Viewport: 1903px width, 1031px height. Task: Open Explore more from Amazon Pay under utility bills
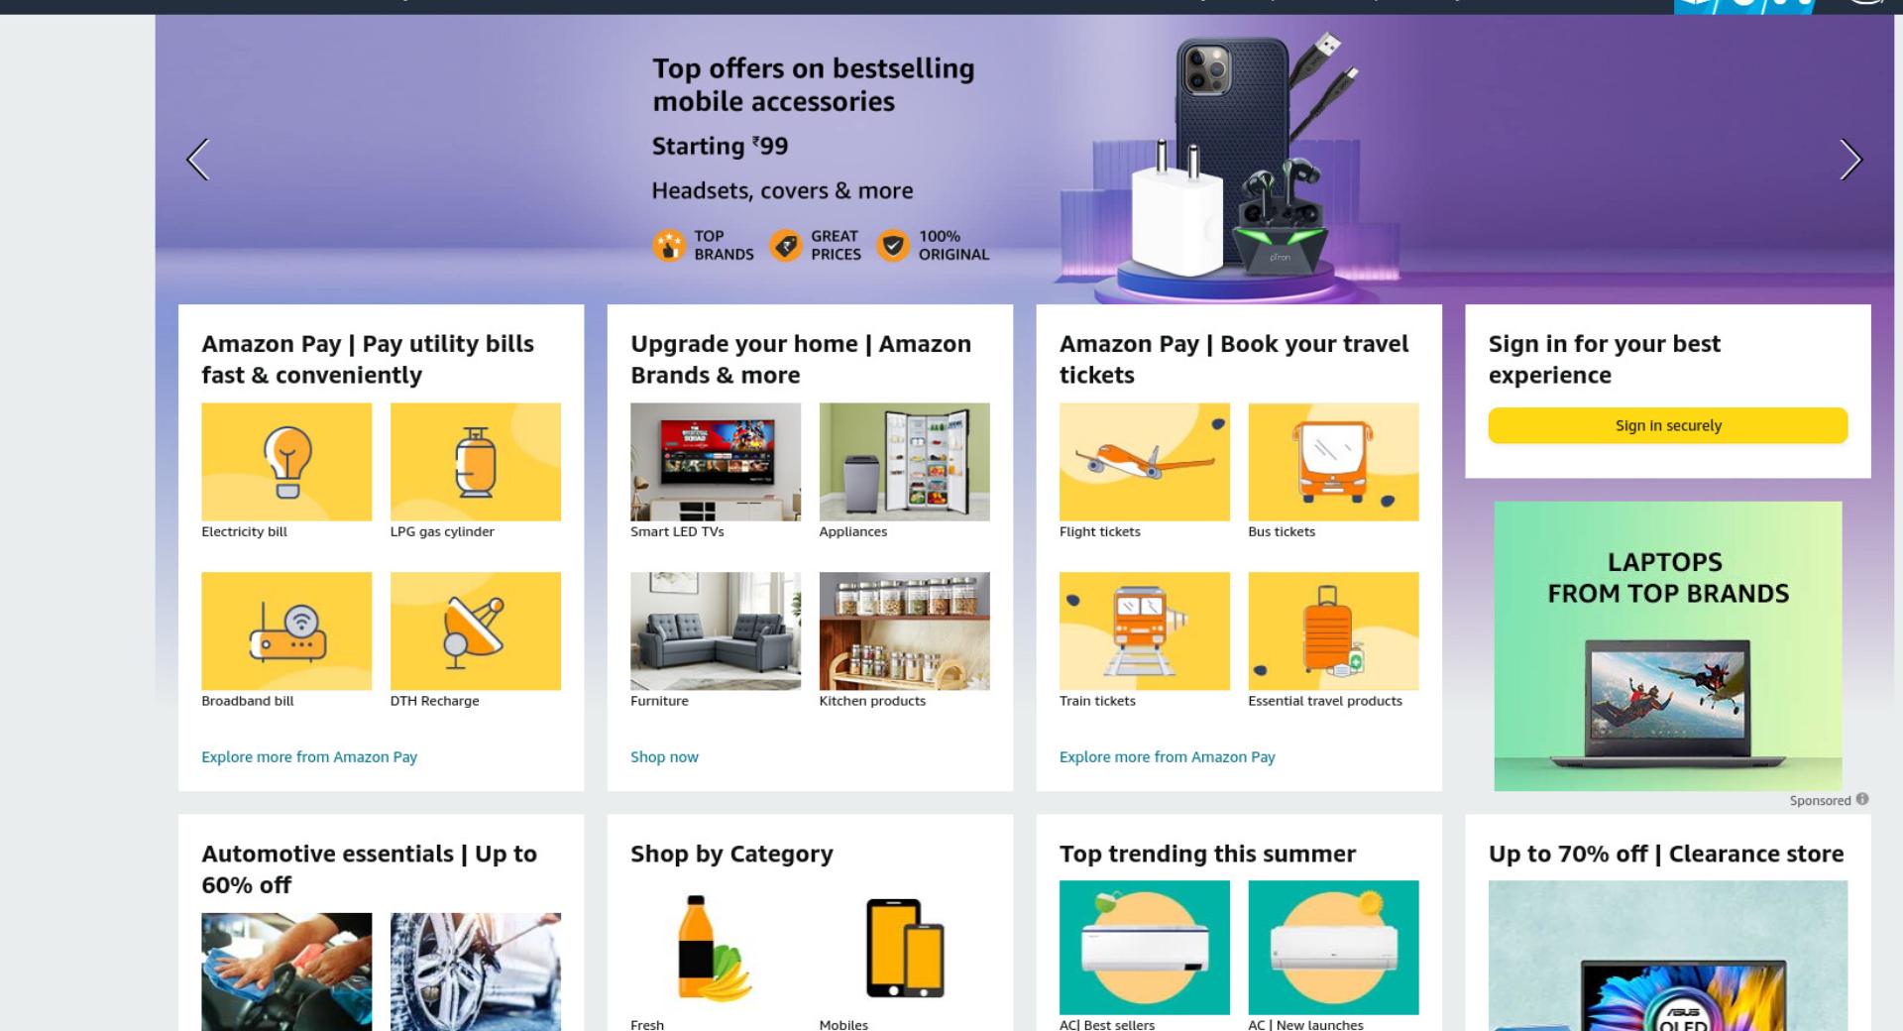[x=309, y=756]
